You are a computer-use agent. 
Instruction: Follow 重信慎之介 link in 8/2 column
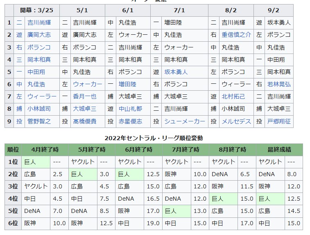(x=236, y=35)
